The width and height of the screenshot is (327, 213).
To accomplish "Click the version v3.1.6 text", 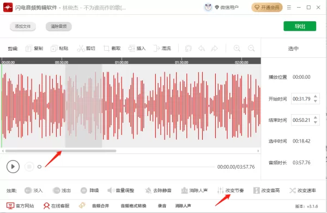I will click(306, 206).
